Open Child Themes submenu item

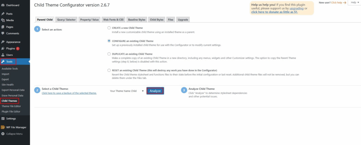tap(9, 101)
